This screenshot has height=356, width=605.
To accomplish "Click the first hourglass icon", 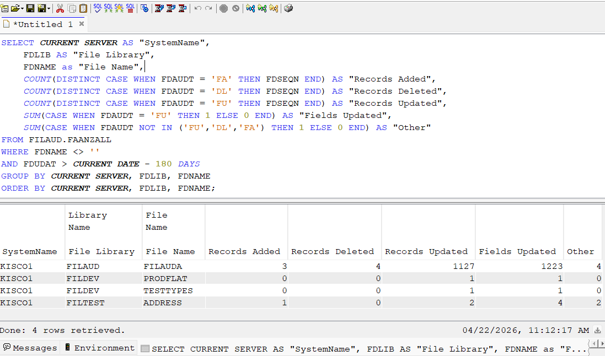I will click(x=159, y=8).
